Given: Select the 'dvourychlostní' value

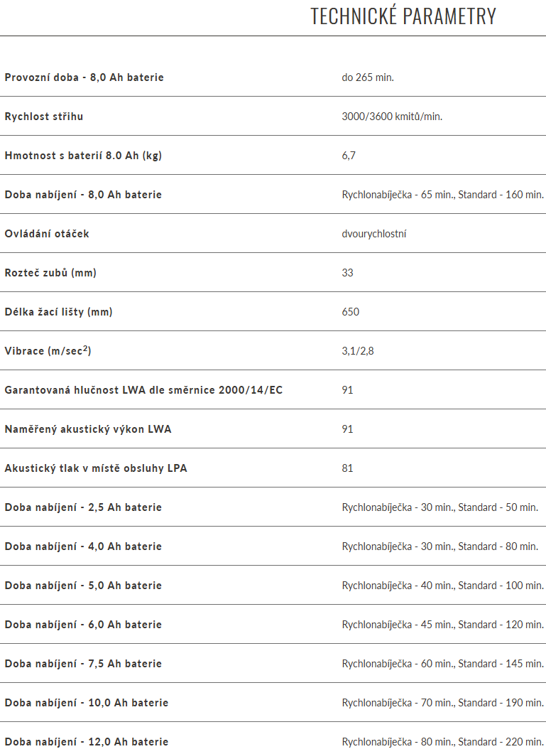Looking at the screenshot, I should [x=374, y=233].
